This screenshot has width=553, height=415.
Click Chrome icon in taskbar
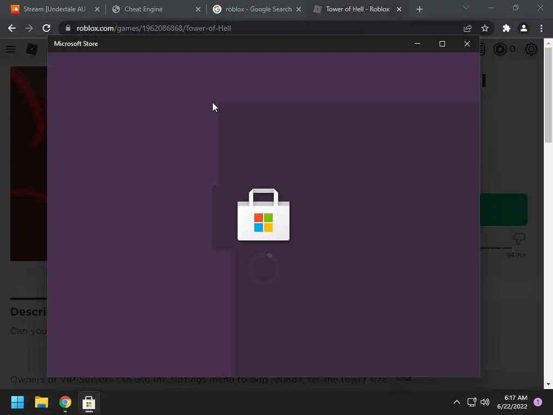pos(65,402)
